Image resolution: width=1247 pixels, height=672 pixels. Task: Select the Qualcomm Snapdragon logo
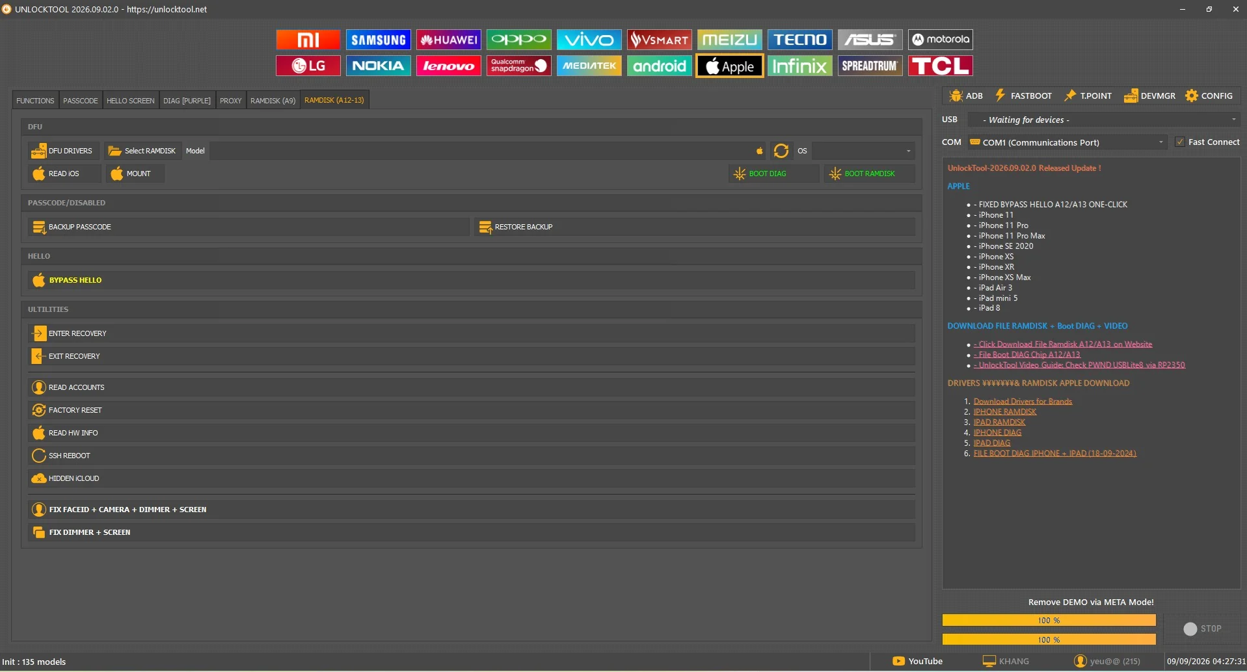(518, 66)
